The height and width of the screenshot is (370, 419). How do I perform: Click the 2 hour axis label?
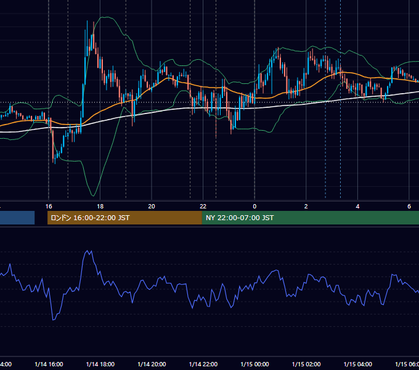306,207
